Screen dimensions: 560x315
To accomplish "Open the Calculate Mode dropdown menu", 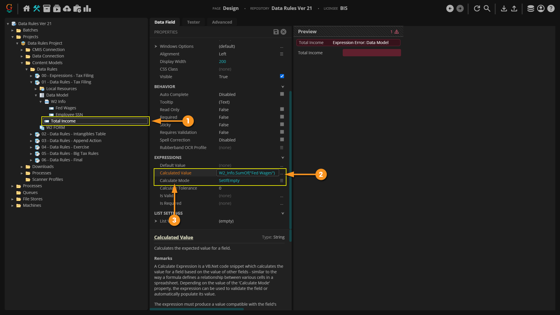I will pos(281,181).
